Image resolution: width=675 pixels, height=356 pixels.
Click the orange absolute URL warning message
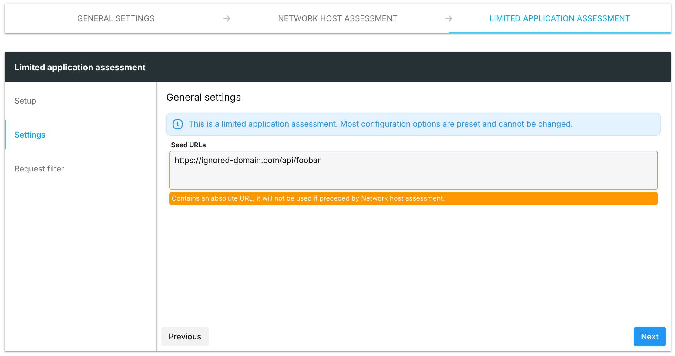point(413,198)
